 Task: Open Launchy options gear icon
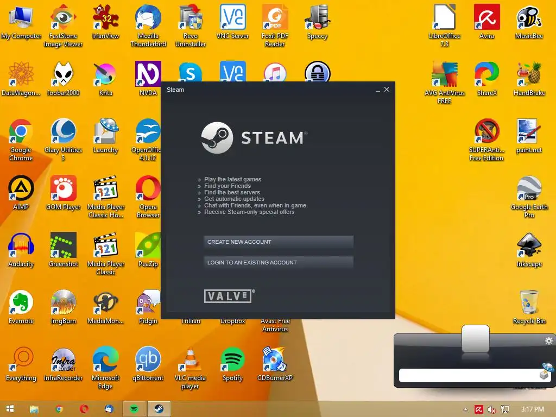[x=548, y=341]
